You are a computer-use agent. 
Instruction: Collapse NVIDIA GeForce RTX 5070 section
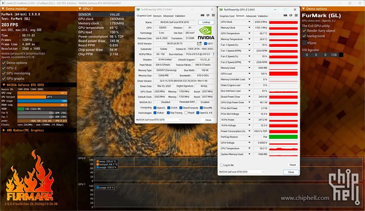[4, 85]
